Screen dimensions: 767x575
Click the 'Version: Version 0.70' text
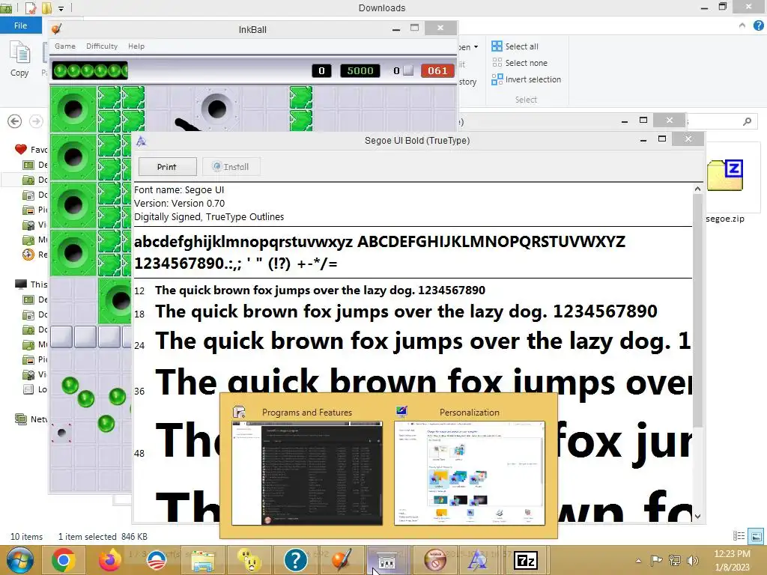tap(180, 204)
